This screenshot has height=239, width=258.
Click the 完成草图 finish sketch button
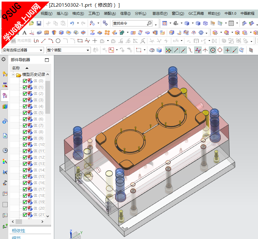[21, 40]
